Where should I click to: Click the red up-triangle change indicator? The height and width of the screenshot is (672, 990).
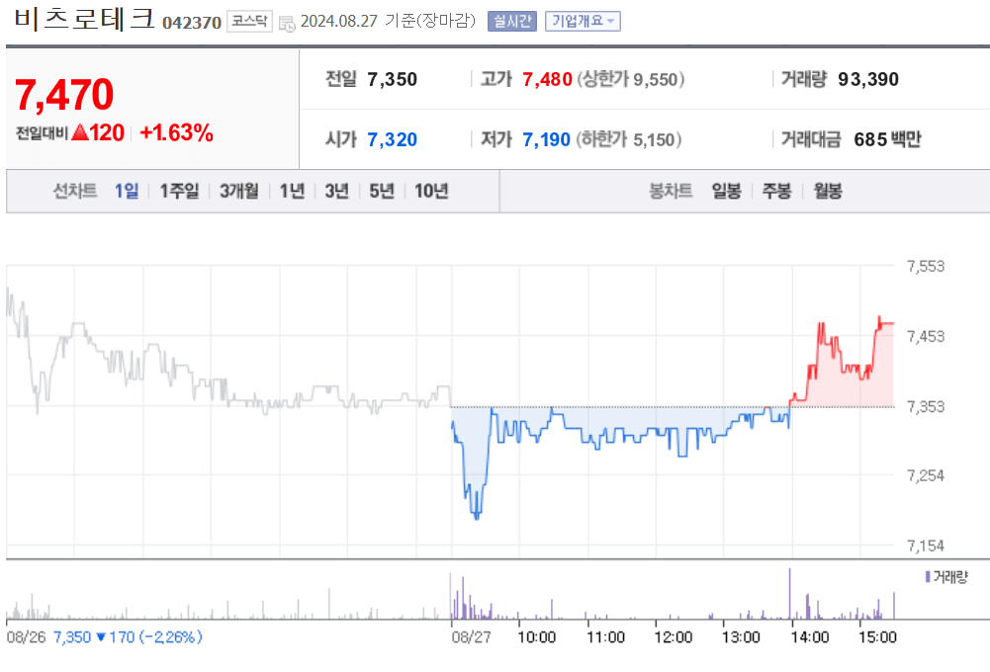coord(80,132)
